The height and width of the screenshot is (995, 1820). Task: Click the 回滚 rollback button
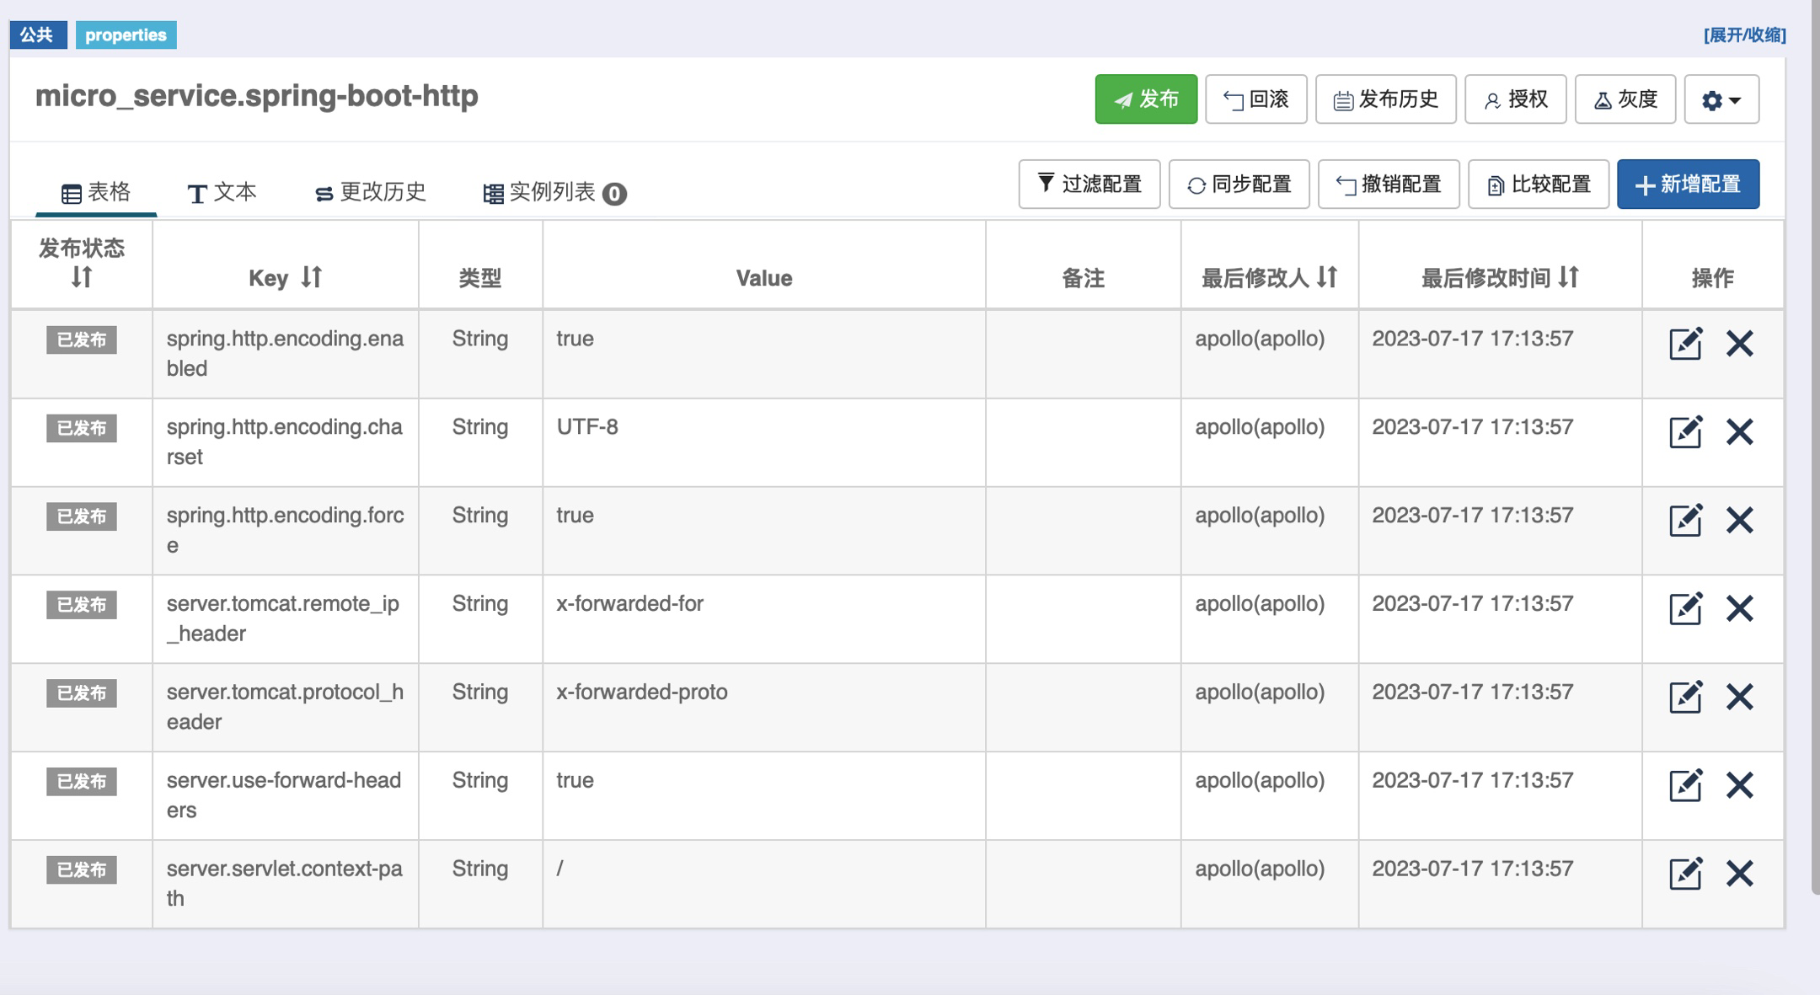[1255, 99]
